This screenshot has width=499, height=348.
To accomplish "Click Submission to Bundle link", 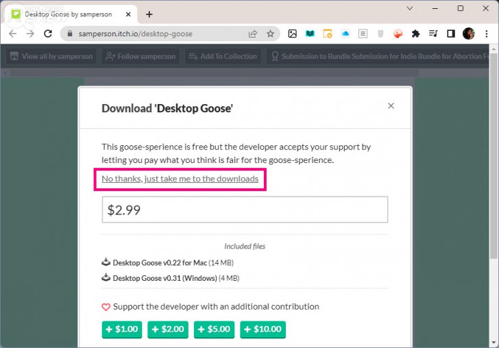I will coord(378,56).
